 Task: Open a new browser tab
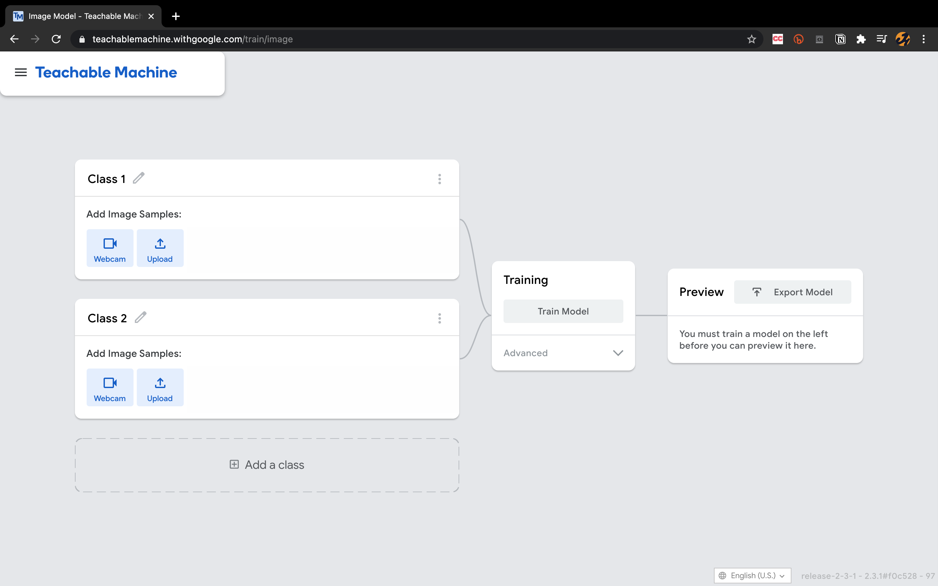pos(176,16)
